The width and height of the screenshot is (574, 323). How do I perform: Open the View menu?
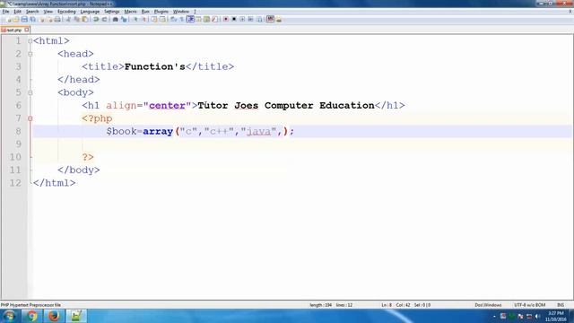48,12
